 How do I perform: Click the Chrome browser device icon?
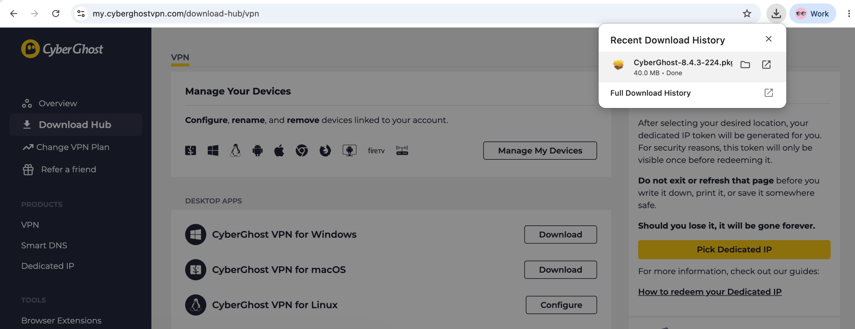pyautogui.click(x=302, y=151)
